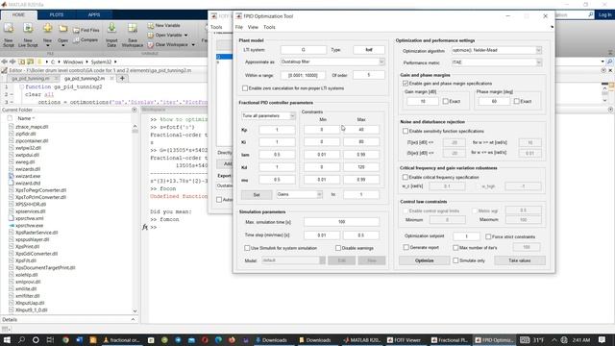The width and height of the screenshot is (615, 346).
Task: Check Generate report
Action: [406, 248]
